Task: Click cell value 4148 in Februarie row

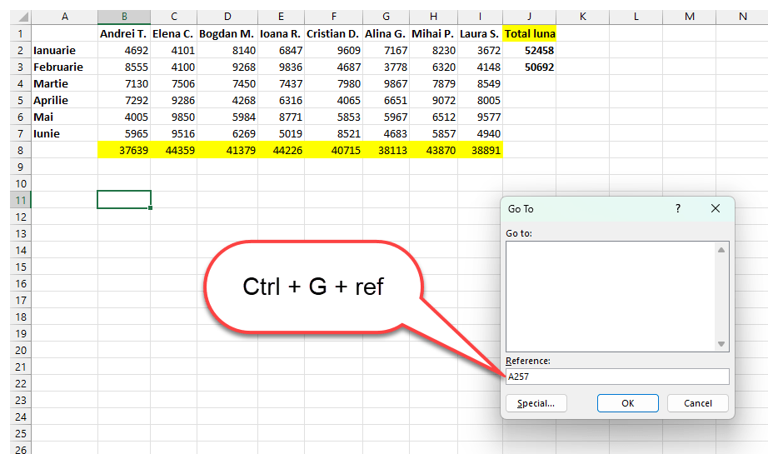Action: tap(480, 67)
